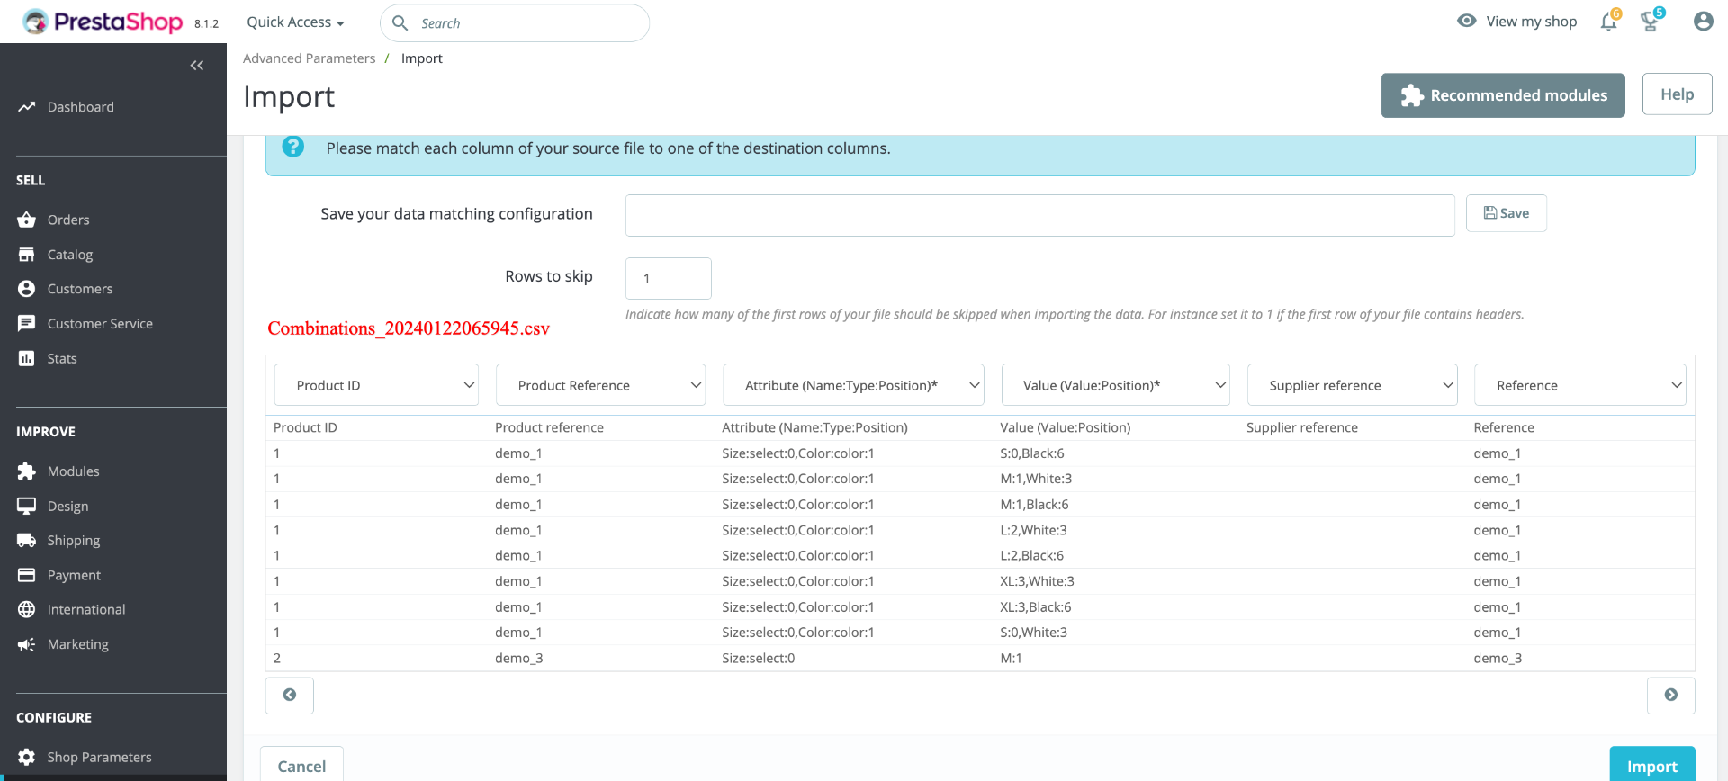Click the help question mark icon

click(x=293, y=147)
